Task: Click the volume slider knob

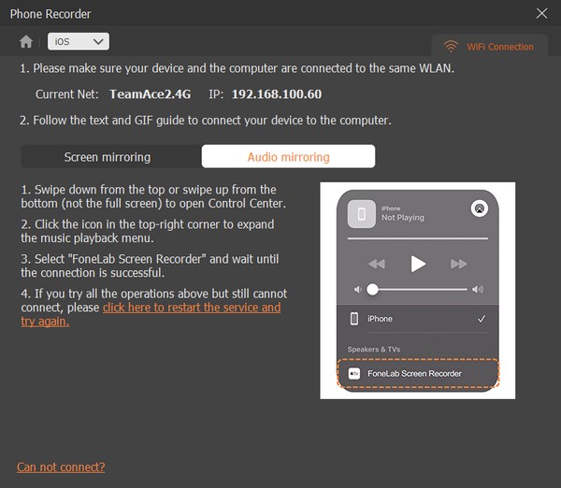Action: (x=372, y=290)
